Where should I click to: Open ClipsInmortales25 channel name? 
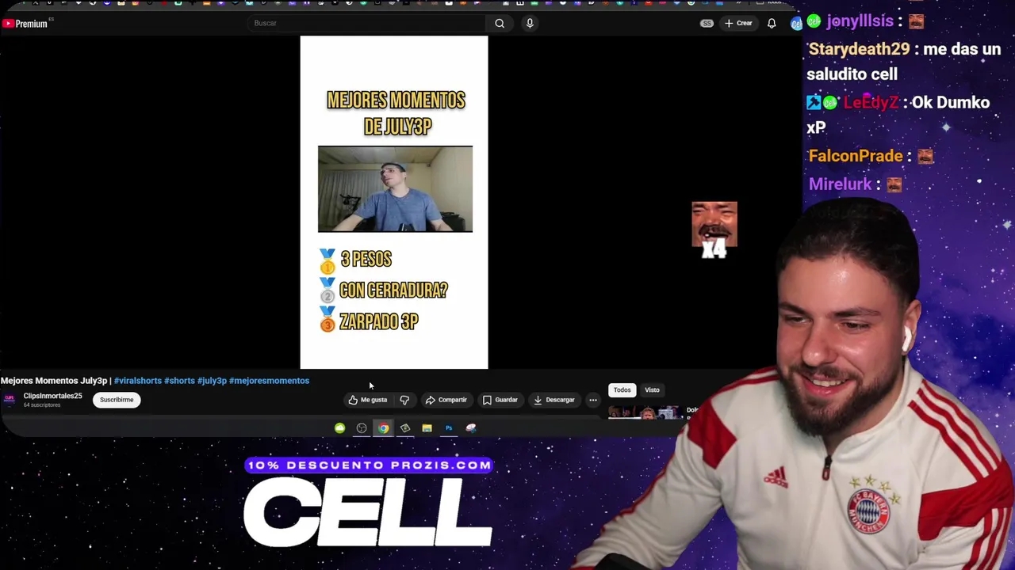52,396
